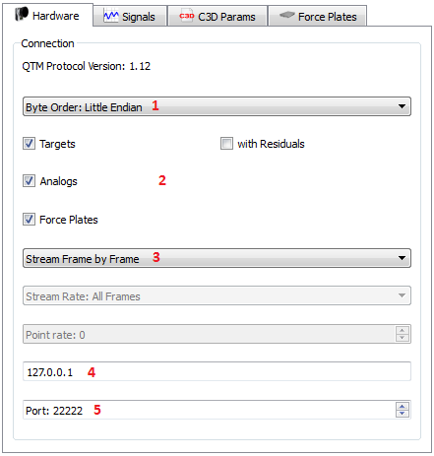The image size is (434, 456).
Task: Click the Stream Rate All Frames dropdown
Action: point(217,295)
